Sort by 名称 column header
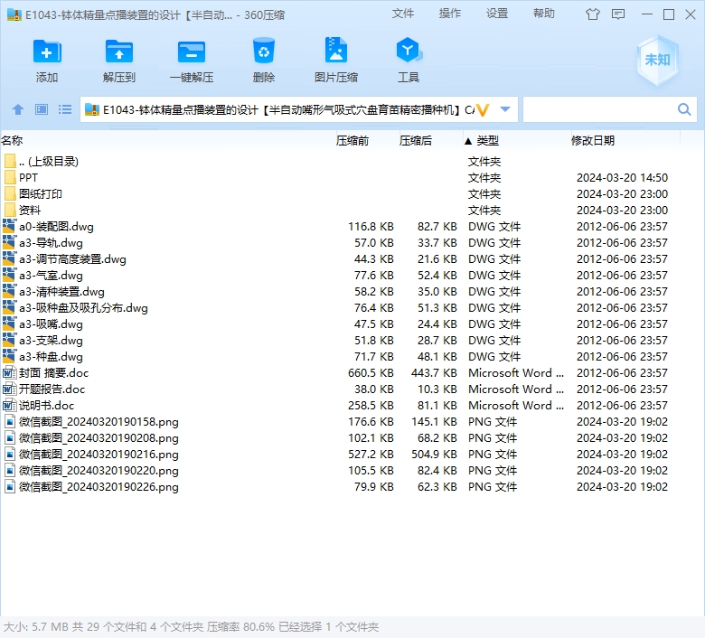 pos(12,141)
